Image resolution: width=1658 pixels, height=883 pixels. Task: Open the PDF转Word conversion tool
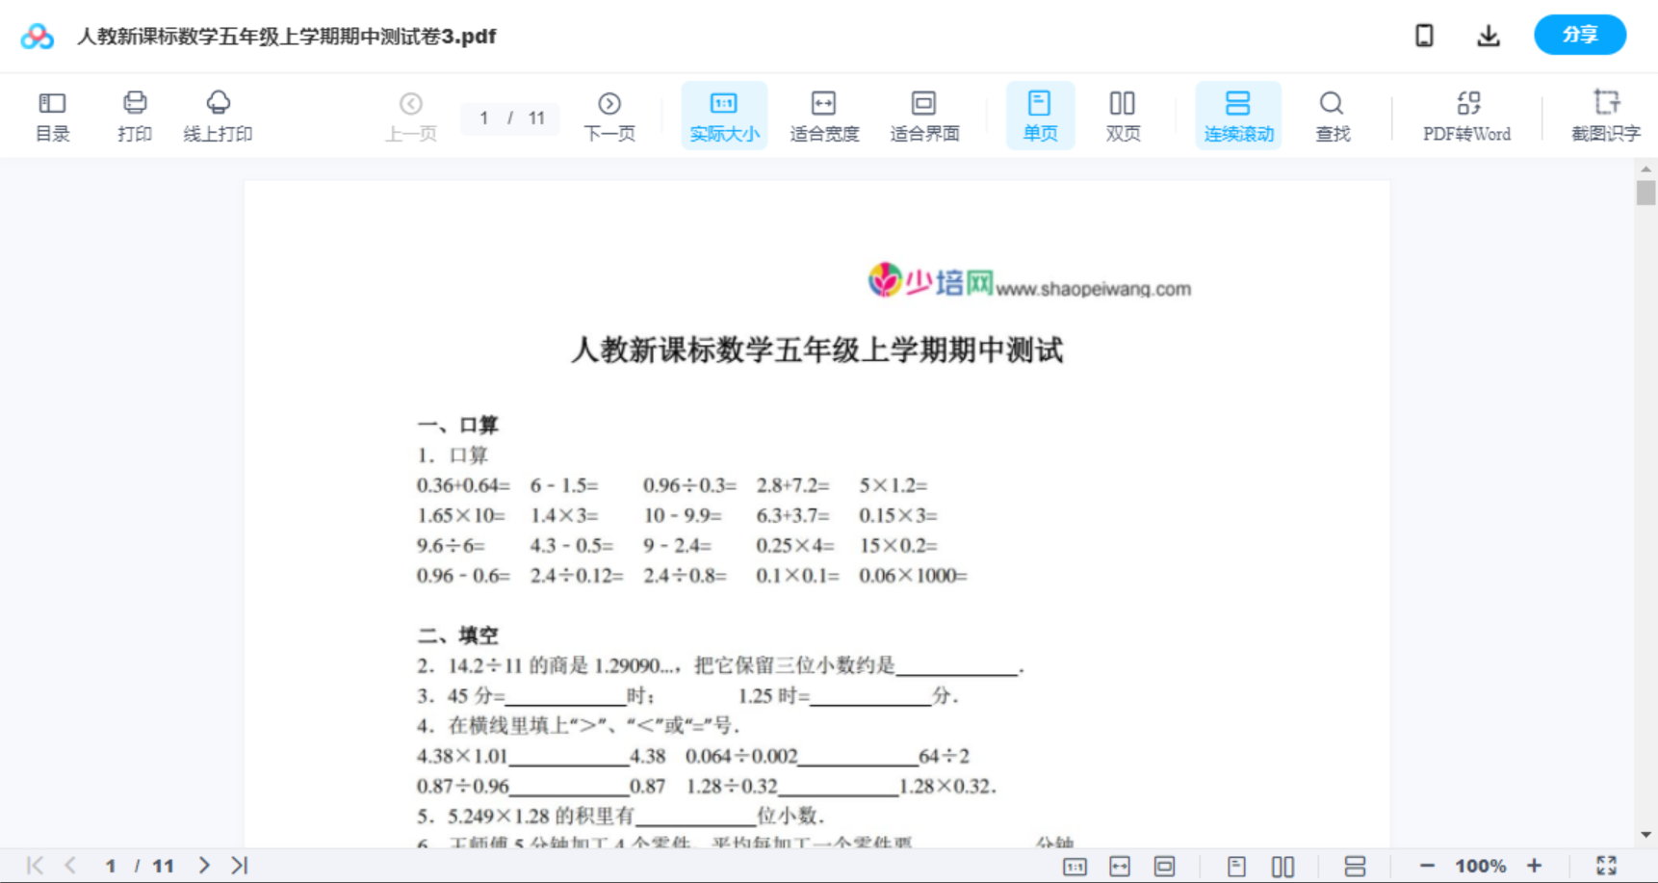point(1465,115)
